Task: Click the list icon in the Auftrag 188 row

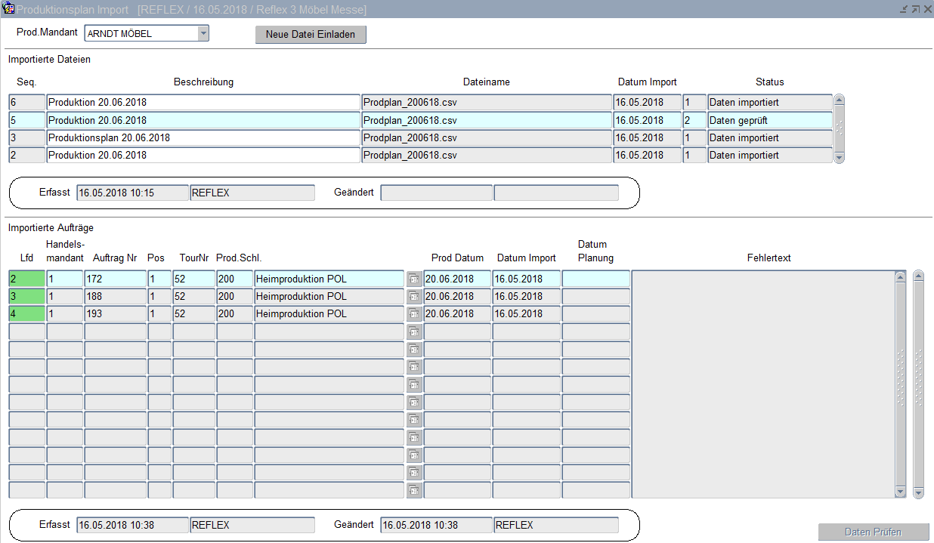Action: (414, 297)
